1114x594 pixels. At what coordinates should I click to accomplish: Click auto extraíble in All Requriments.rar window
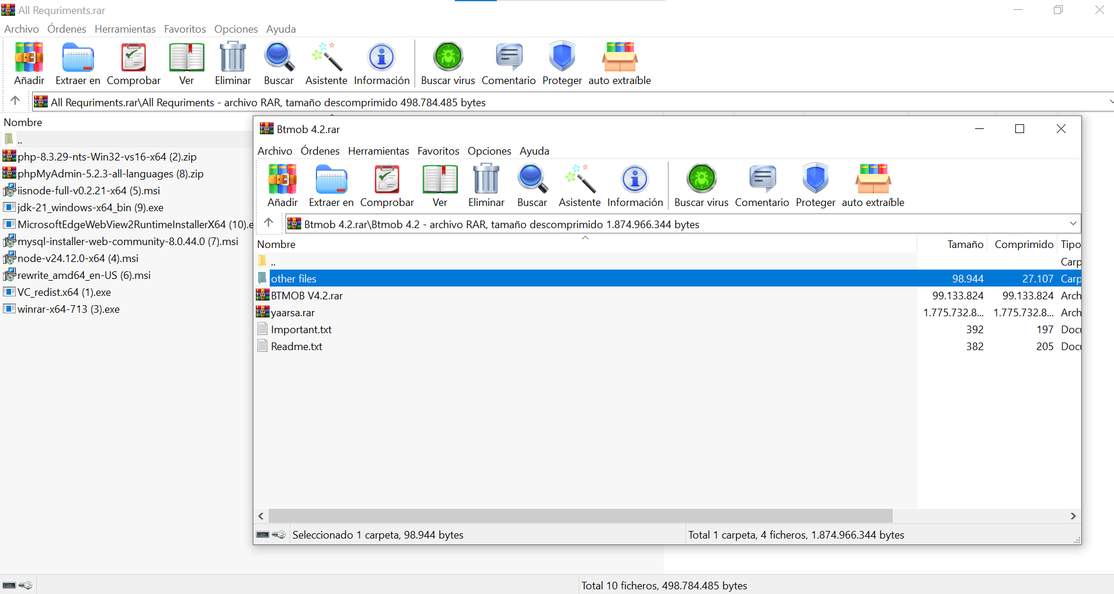[x=619, y=63]
